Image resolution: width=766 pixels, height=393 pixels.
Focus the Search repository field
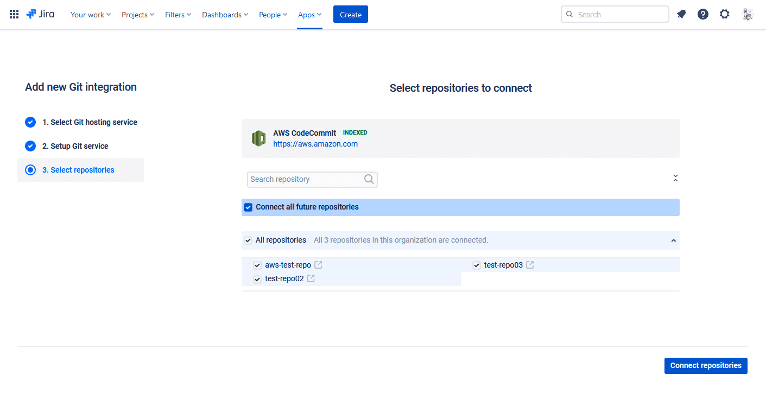pyautogui.click(x=312, y=179)
